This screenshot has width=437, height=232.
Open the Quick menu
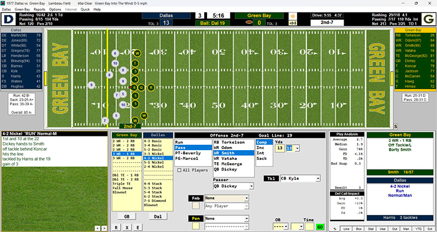[85, 9]
